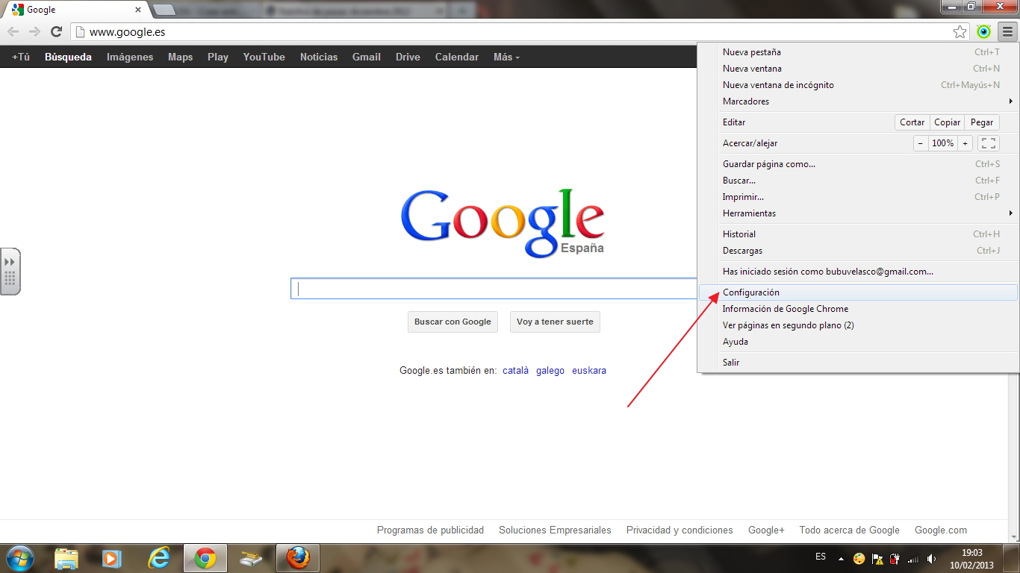
Task: Open the Google.com footer link
Action: (941, 530)
